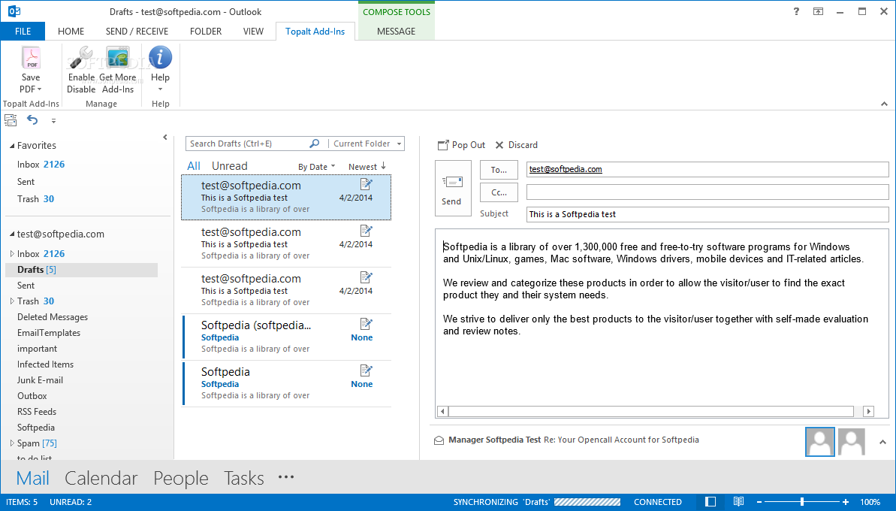Click the 100% zoom level

tap(870, 502)
